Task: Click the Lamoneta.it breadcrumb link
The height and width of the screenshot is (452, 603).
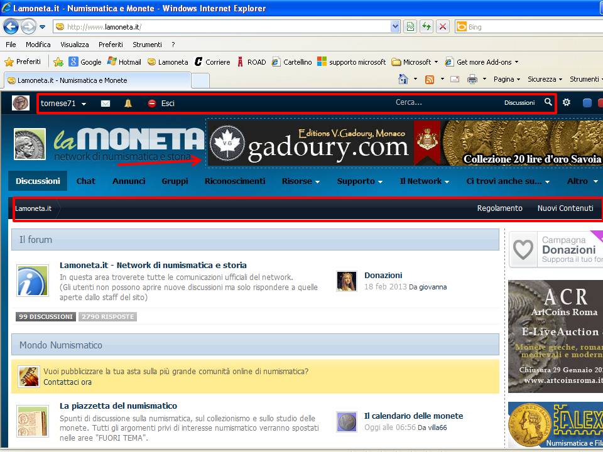Action: point(33,208)
